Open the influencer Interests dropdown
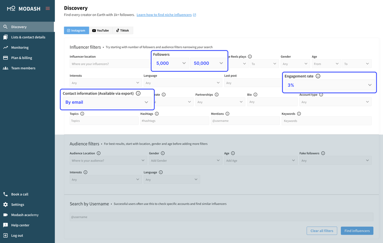The height and width of the screenshot is (243, 383). (x=106, y=83)
